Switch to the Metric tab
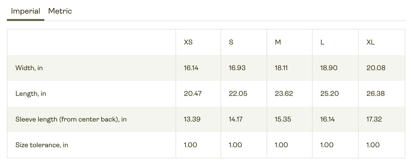This screenshot has height=163, width=411. tap(60, 11)
